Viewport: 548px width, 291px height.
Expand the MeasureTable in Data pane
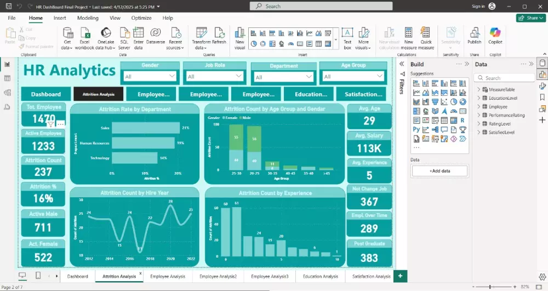point(478,89)
